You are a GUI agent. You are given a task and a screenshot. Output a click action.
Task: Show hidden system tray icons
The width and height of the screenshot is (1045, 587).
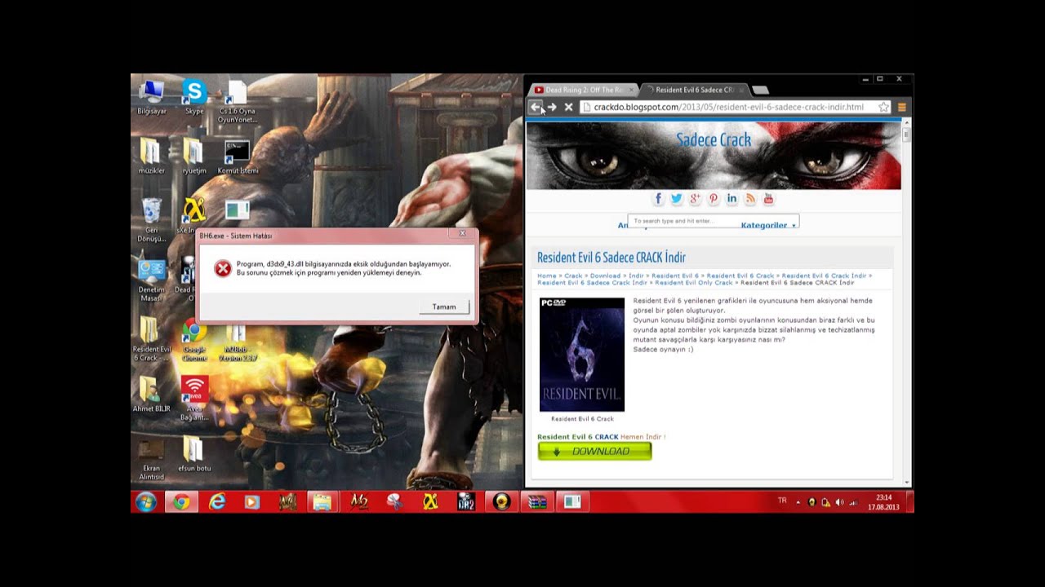pos(798,502)
